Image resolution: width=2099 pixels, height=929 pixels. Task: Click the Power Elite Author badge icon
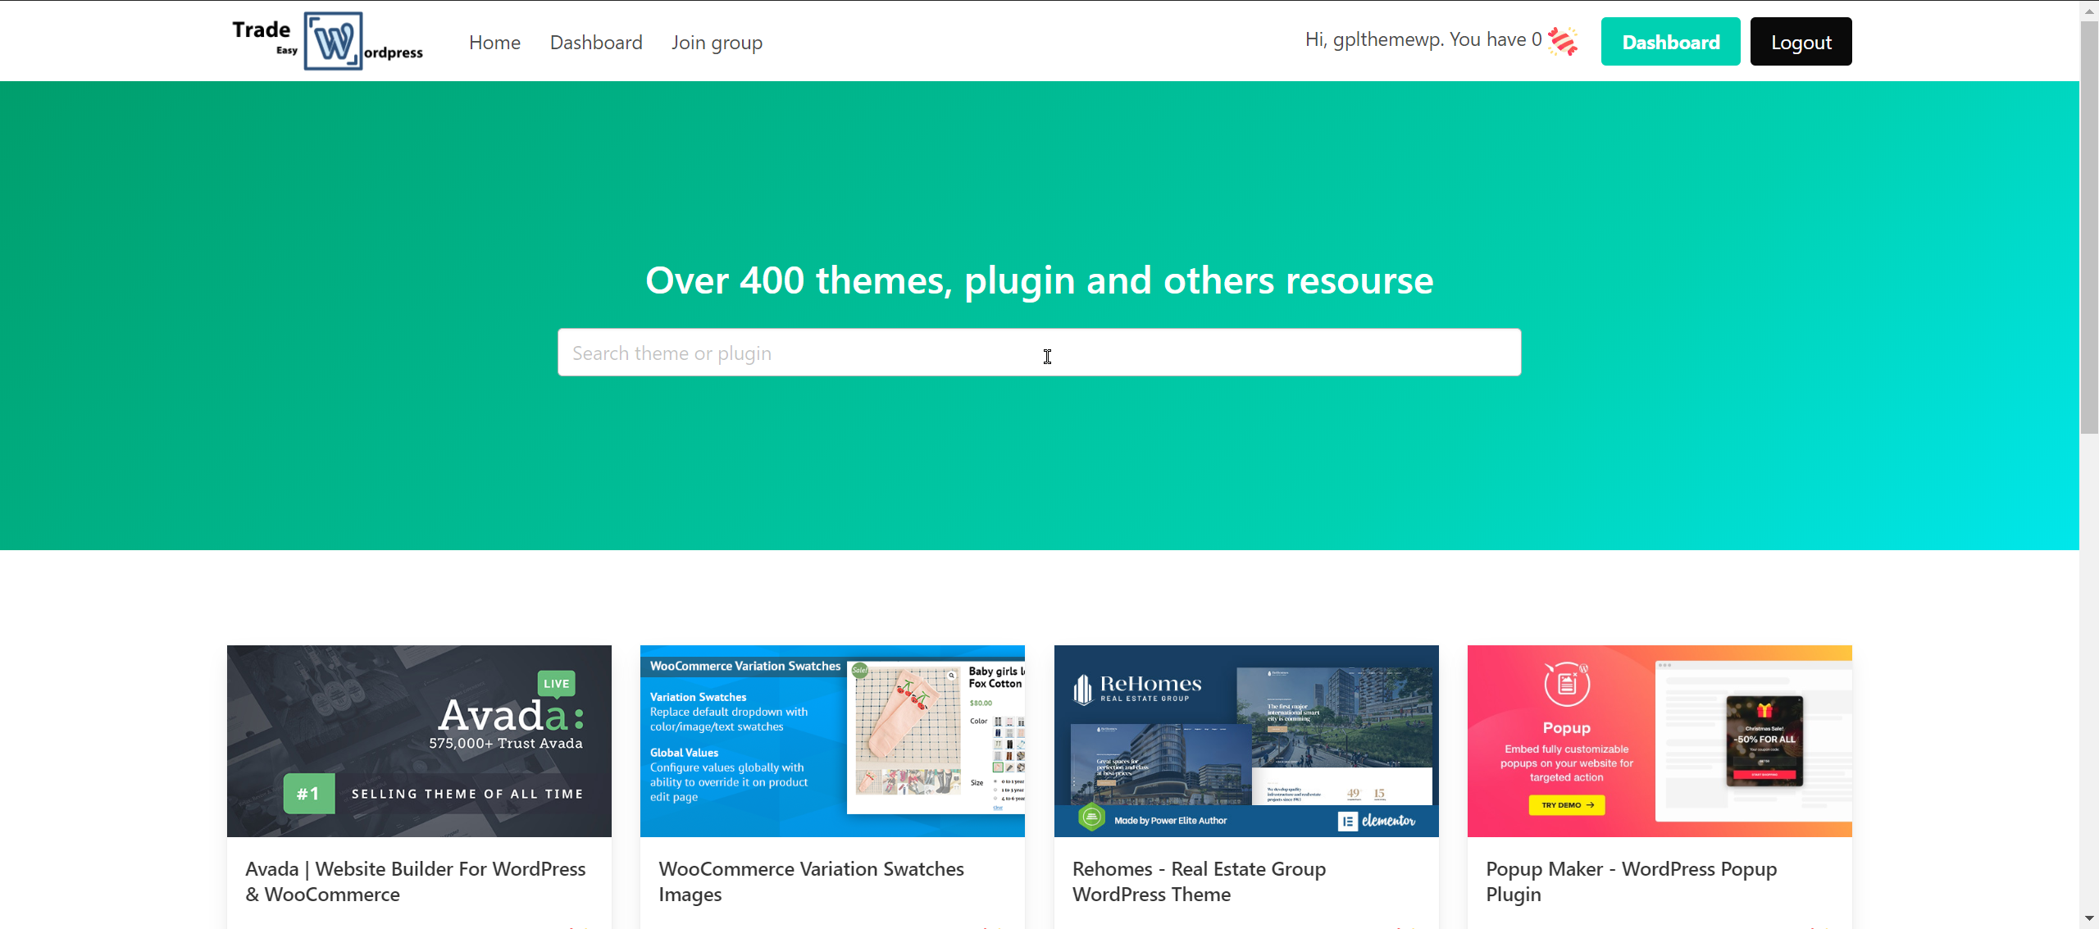[1091, 817]
